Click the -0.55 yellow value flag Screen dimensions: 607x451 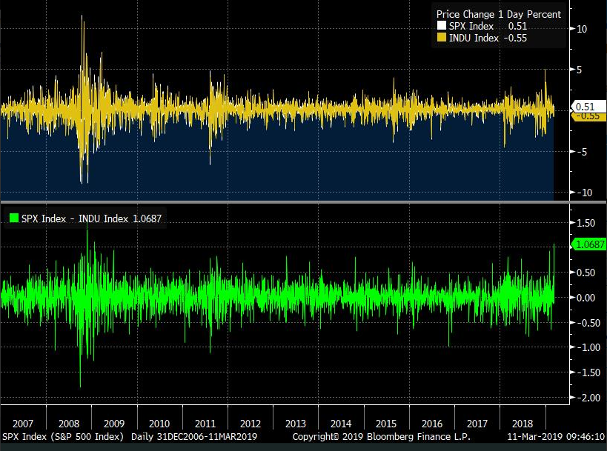pos(588,116)
